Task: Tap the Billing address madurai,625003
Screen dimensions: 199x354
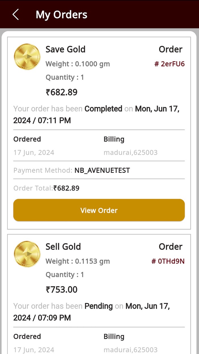Action: point(131,153)
